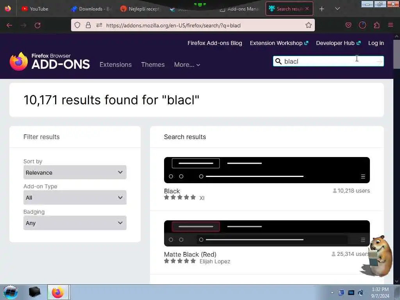Switch to the Nejlepší recepty tab

point(140,9)
